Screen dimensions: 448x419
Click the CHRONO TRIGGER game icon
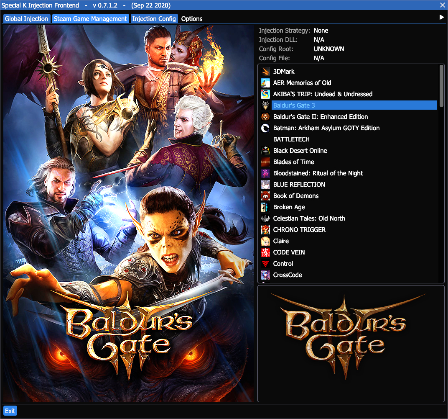coord(265,230)
